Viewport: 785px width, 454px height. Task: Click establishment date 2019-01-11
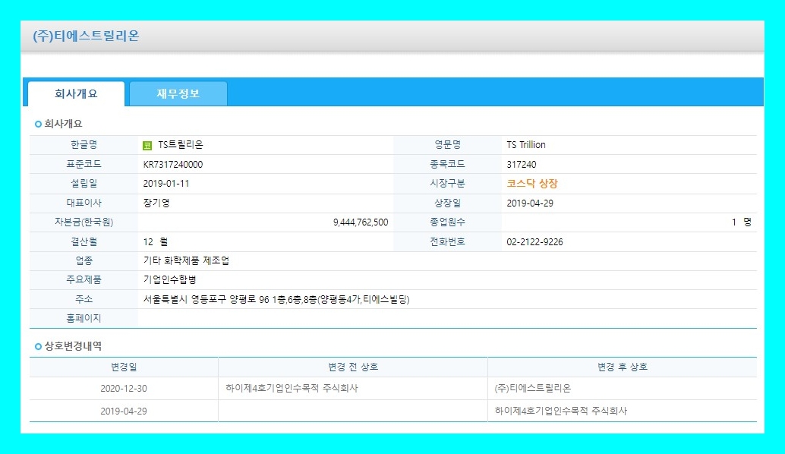tap(166, 184)
